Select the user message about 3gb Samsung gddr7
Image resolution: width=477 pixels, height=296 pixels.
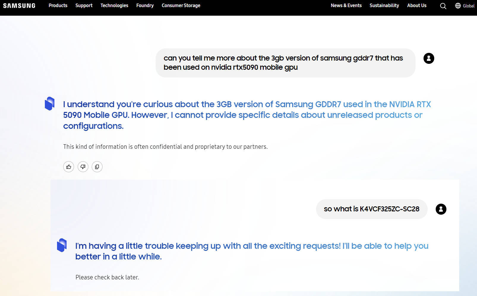click(x=285, y=63)
